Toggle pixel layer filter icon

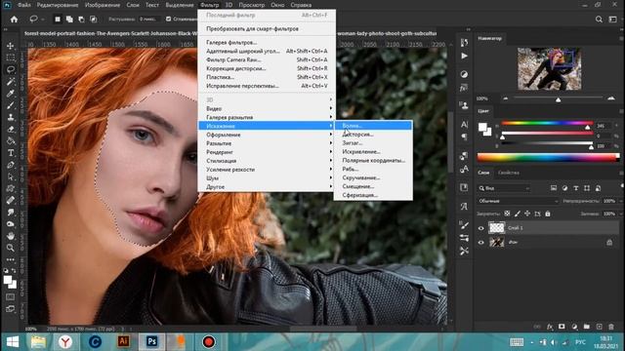tap(554, 188)
